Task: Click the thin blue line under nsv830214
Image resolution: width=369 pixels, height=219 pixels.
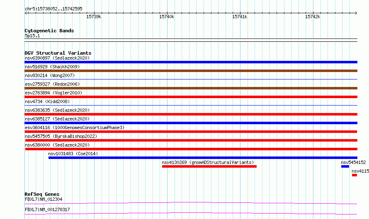Action: tap(191, 79)
